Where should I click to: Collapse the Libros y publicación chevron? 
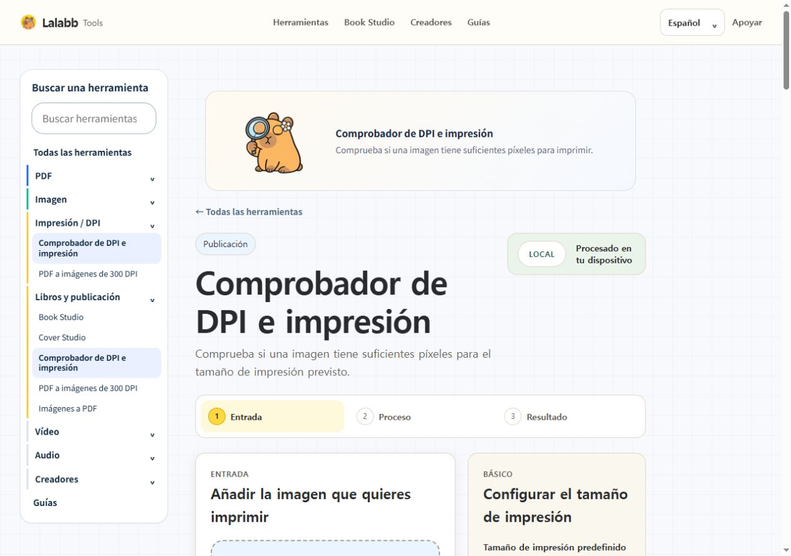coord(152,301)
